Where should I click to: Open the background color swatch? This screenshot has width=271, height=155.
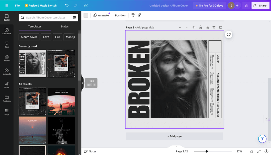click(x=86, y=15)
